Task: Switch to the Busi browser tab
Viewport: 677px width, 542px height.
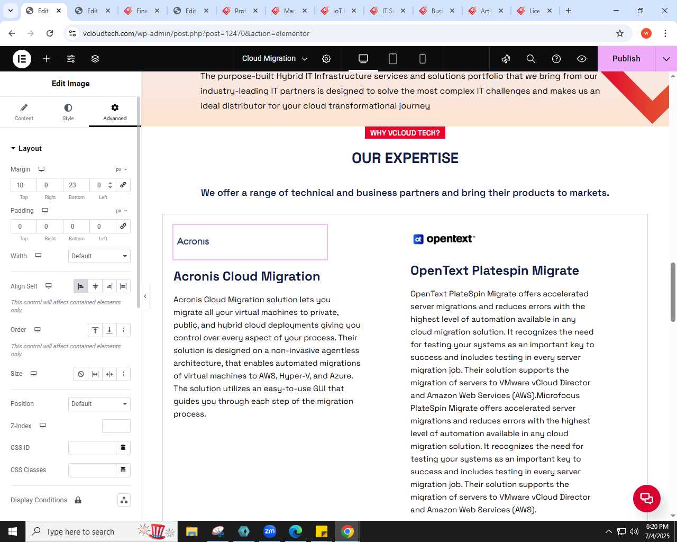Action: coord(436,11)
